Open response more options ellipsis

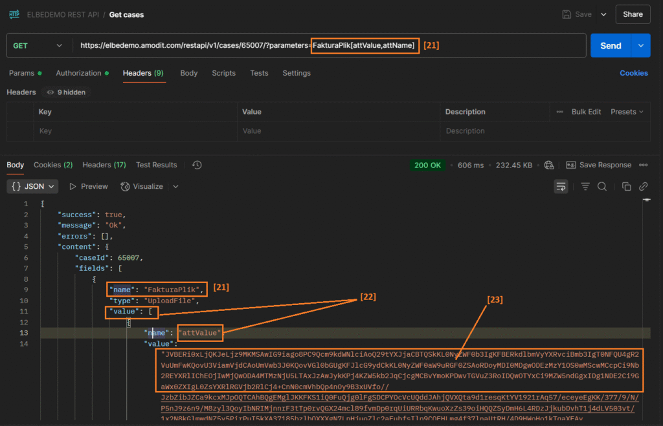coord(643,165)
